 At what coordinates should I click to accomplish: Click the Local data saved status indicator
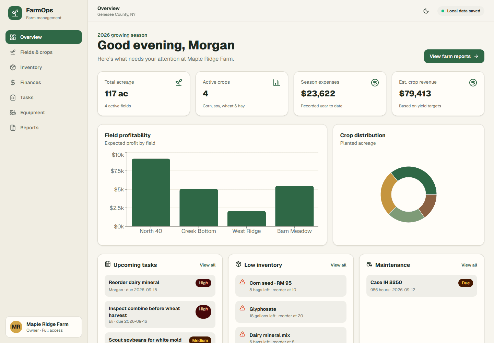point(461,11)
